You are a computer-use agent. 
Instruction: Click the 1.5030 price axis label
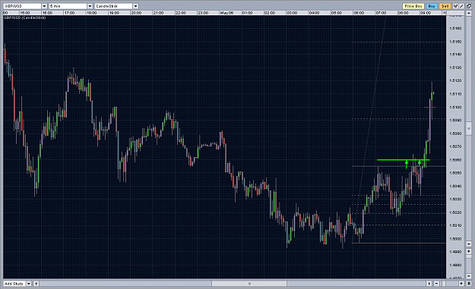455,199
